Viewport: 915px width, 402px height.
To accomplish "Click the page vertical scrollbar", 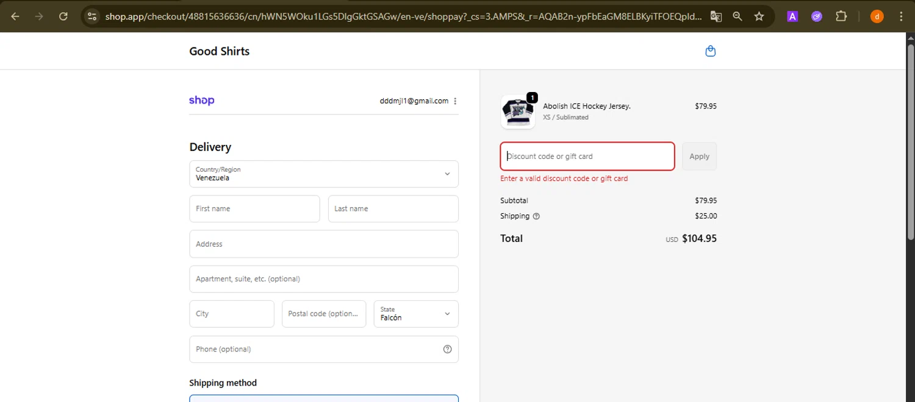I will coord(910,141).
